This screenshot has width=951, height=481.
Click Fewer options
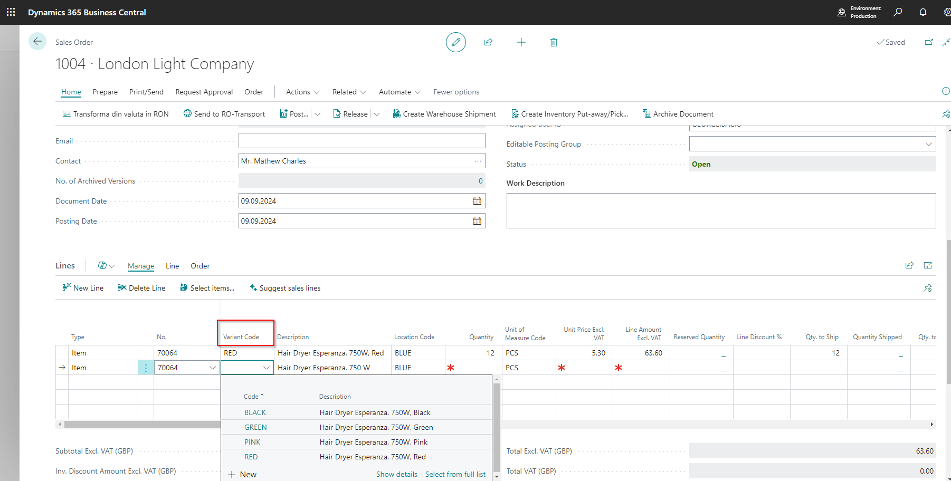click(457, 92)
